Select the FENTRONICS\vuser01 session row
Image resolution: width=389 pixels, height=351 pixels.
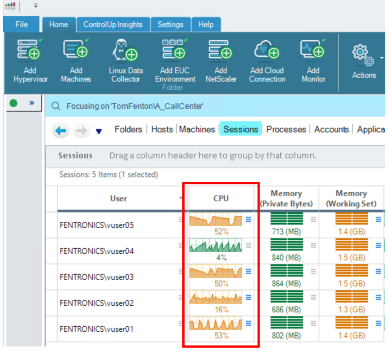[96, 329]
